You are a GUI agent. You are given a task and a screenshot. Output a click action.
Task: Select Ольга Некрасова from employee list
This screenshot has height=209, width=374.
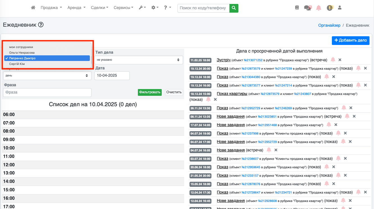point(22,53)
